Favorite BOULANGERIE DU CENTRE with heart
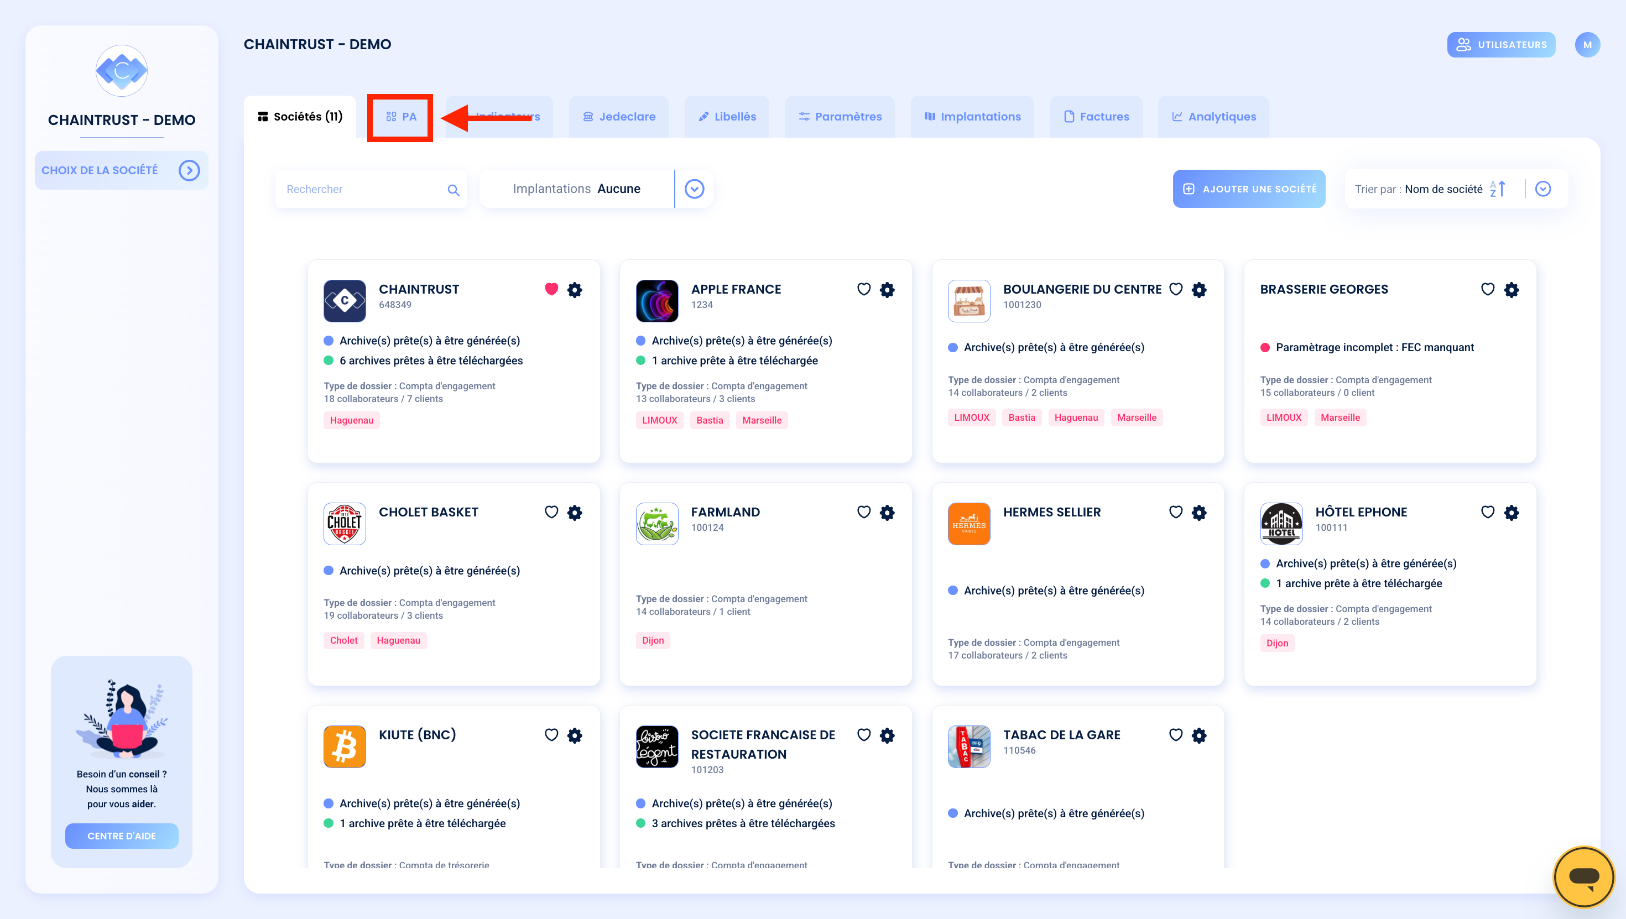The height and width of the screenshot is (919, 1626). [1175, 289]
